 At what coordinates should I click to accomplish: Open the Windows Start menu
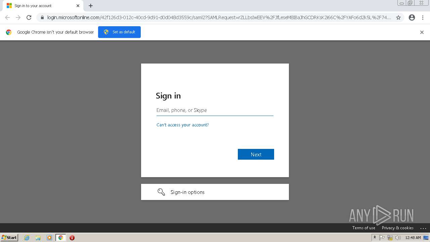9,238
